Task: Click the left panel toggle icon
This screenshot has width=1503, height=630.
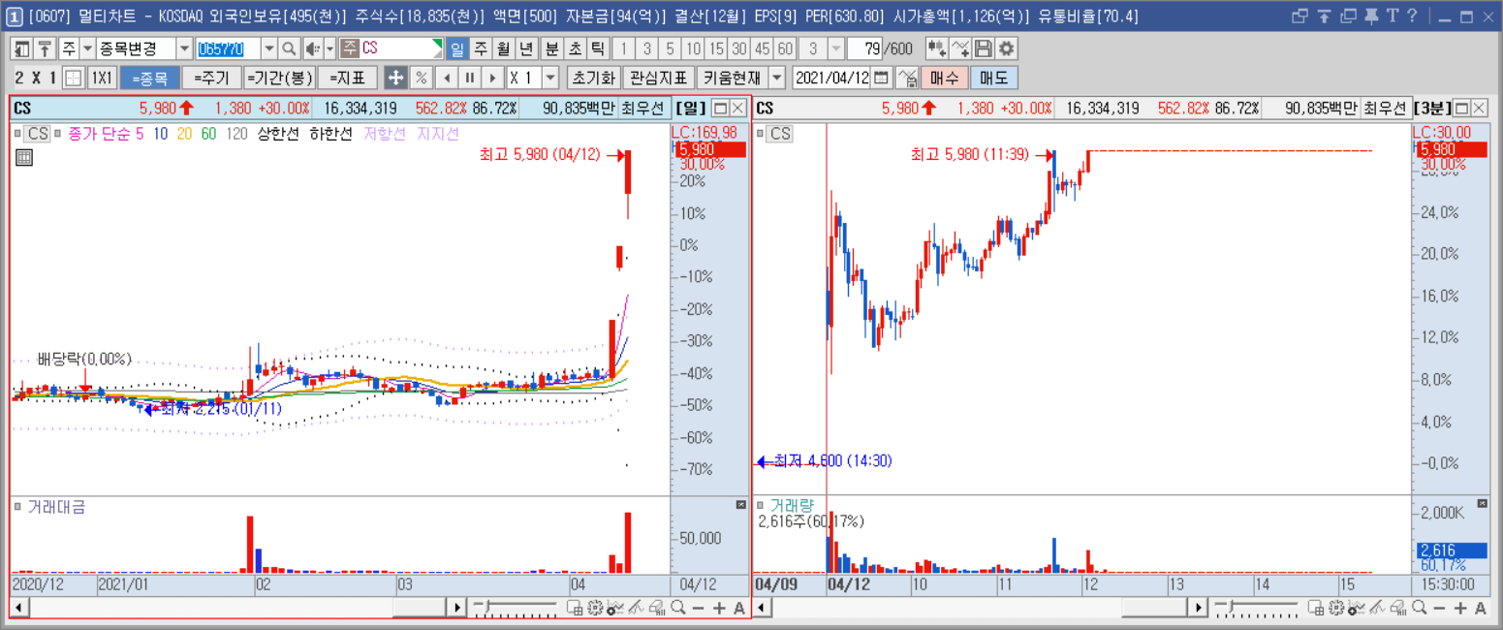Action: click(x=22, y=49)
